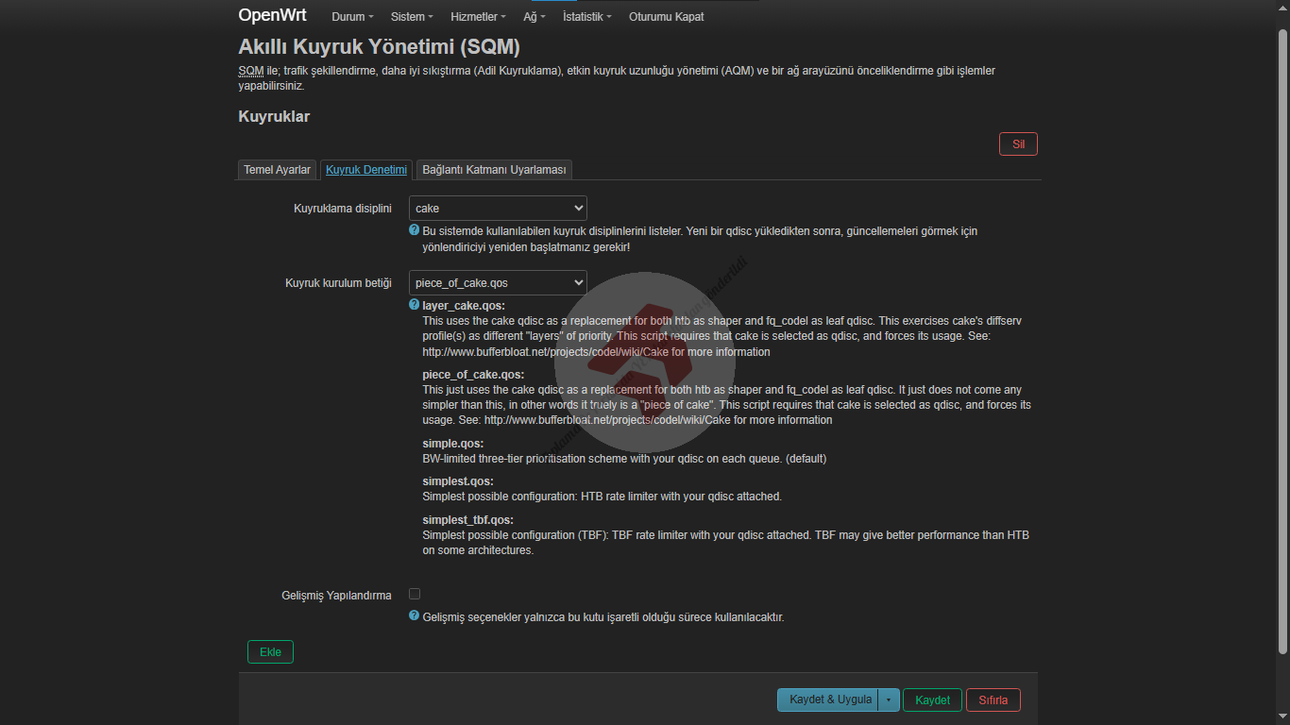The height and width of the screenshot is (725, 1290).
Task: Expand the Sistem menu
Action: [412, 17]
